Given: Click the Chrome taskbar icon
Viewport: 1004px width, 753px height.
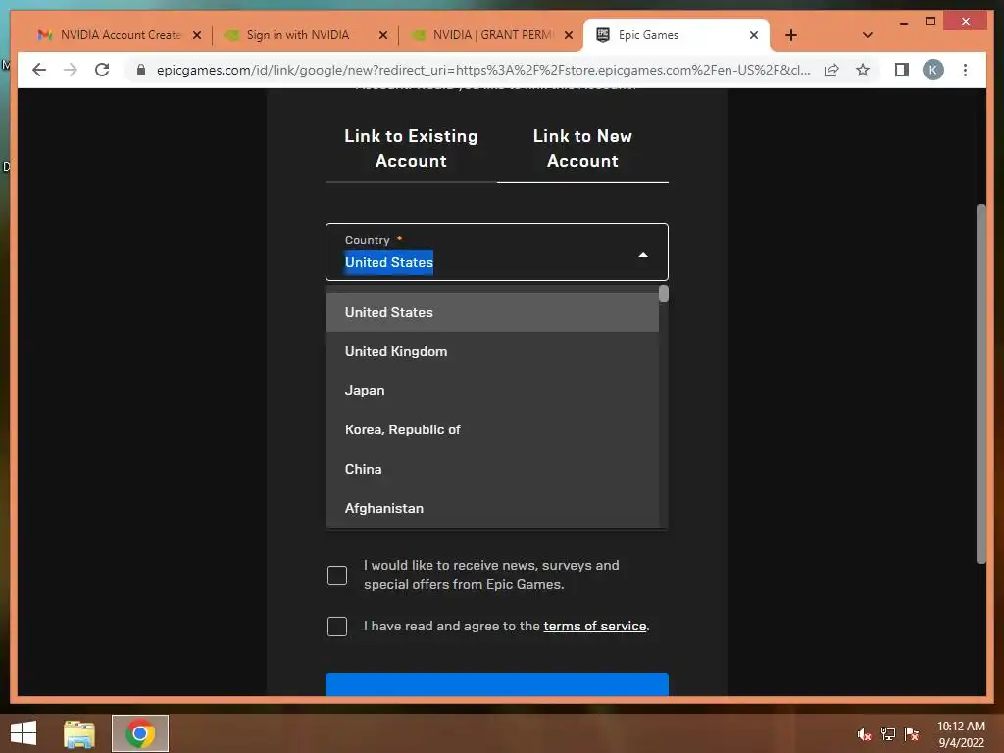Looking at the screenshot, I should tap(140, 733).
